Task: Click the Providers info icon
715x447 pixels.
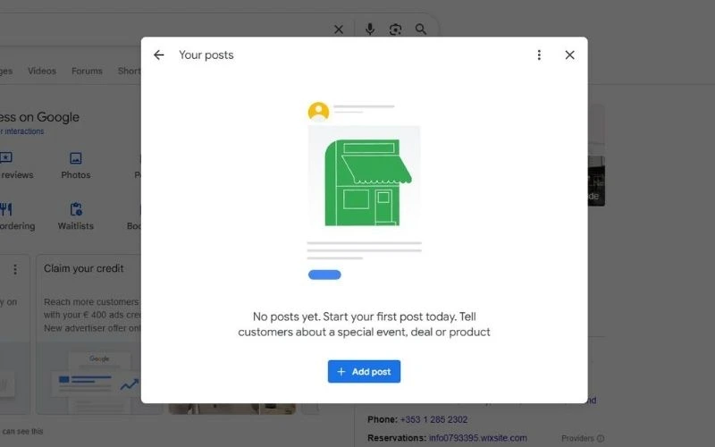Action: pos(601,438)
